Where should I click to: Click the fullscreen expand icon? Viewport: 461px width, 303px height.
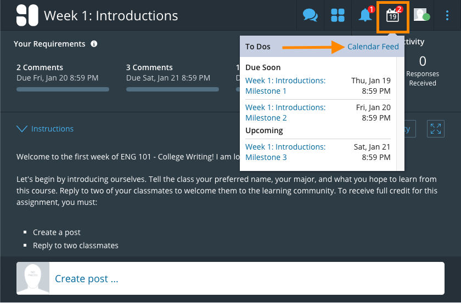[436, 129]
